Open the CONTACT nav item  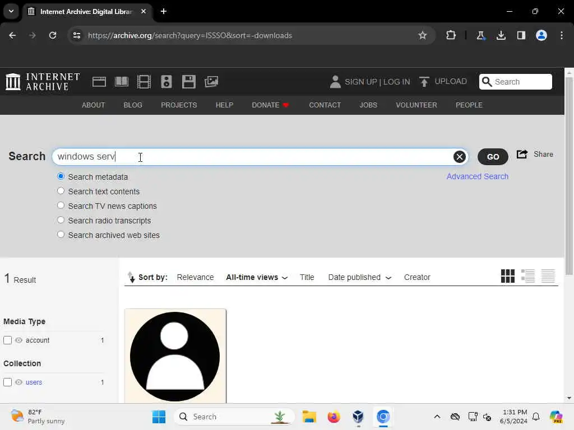[325, 105]
